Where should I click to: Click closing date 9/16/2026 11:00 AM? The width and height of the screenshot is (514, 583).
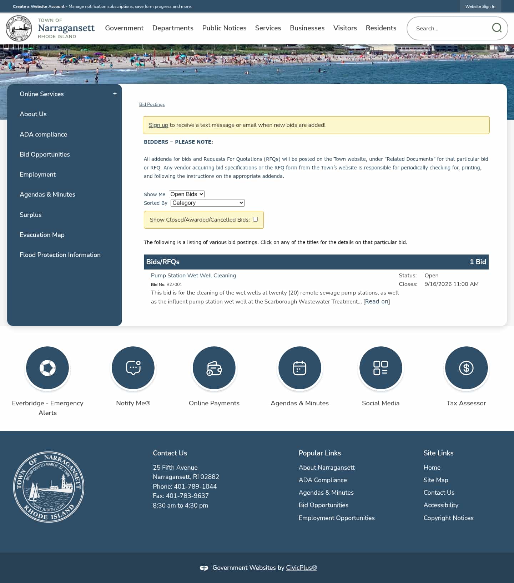pos(452,284)
